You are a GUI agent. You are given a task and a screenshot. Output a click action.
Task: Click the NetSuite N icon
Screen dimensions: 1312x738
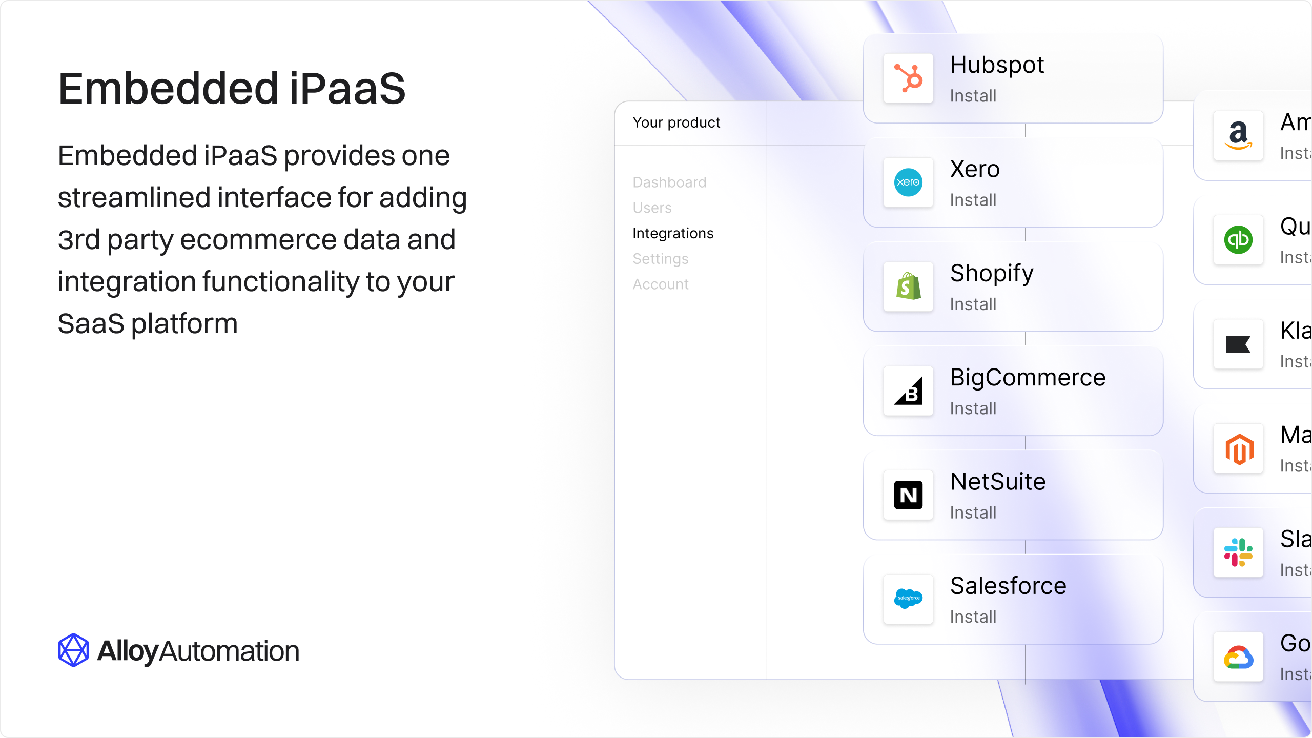[x=908, y=495]
